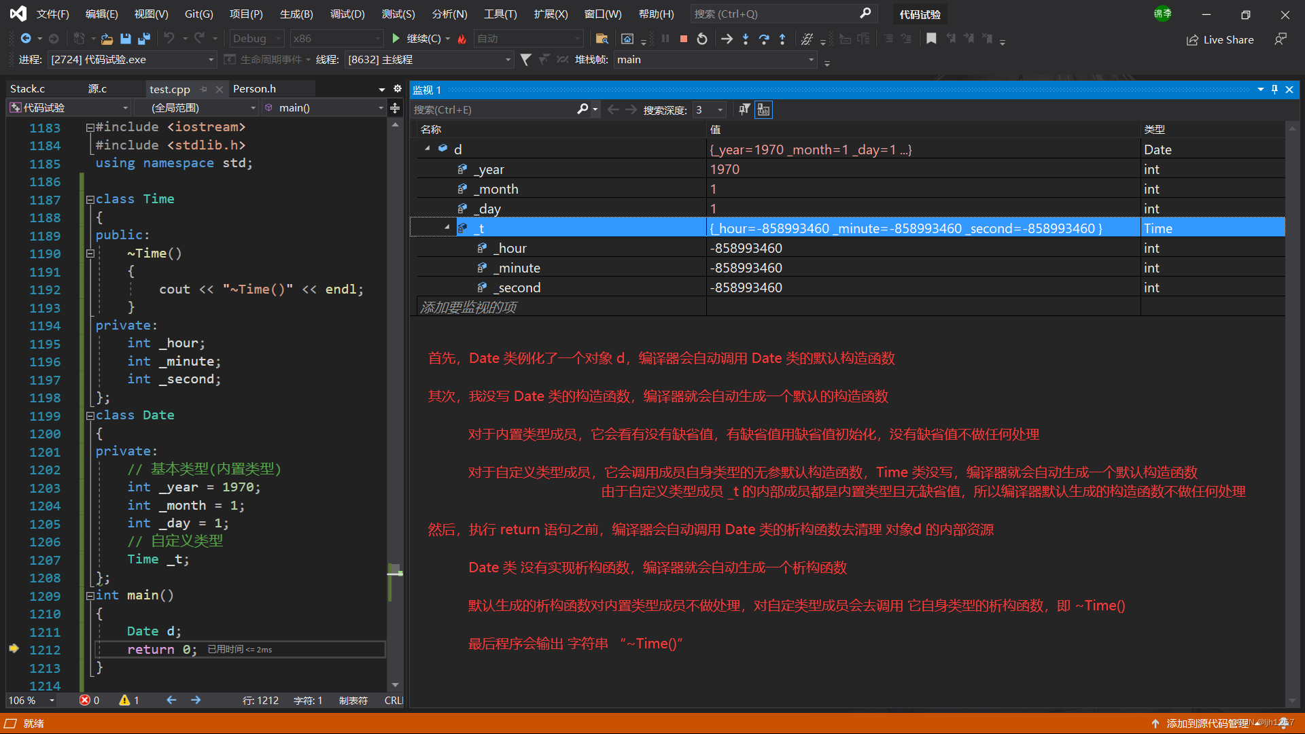Collapse the class Date code block
Image resolution: width=1305 pixels, height=734 pixels.
90,416
